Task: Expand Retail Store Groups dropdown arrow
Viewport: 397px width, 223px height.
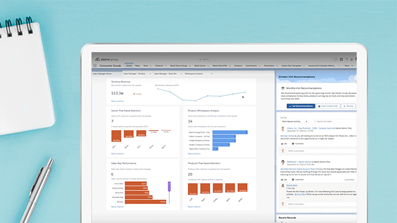Action: tap(190, 66)
